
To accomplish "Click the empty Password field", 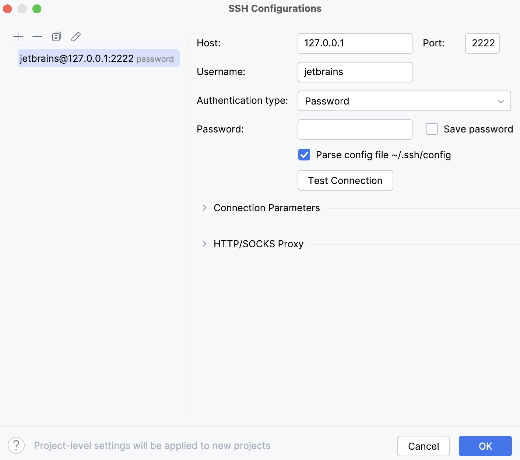I will [x=355, y=130].
